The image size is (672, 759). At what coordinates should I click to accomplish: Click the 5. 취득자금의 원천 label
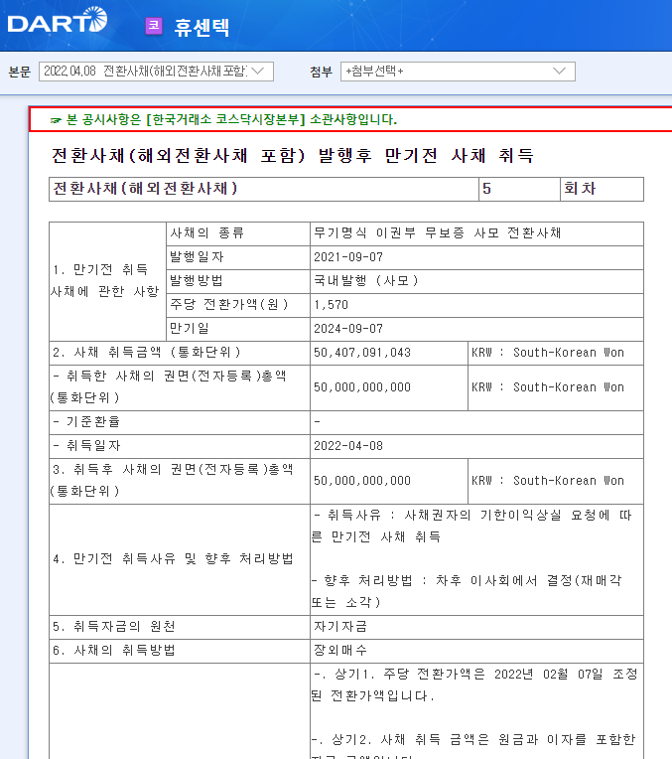pyautogui.click(x=114, y=627)
